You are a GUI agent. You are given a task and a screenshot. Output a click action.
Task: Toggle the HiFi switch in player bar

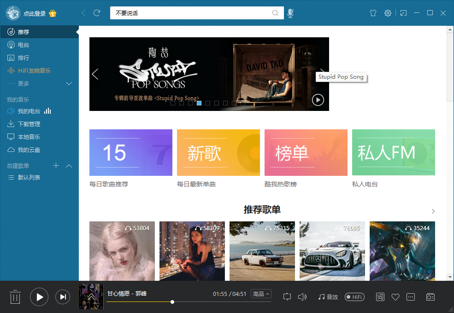pos(354,297)
